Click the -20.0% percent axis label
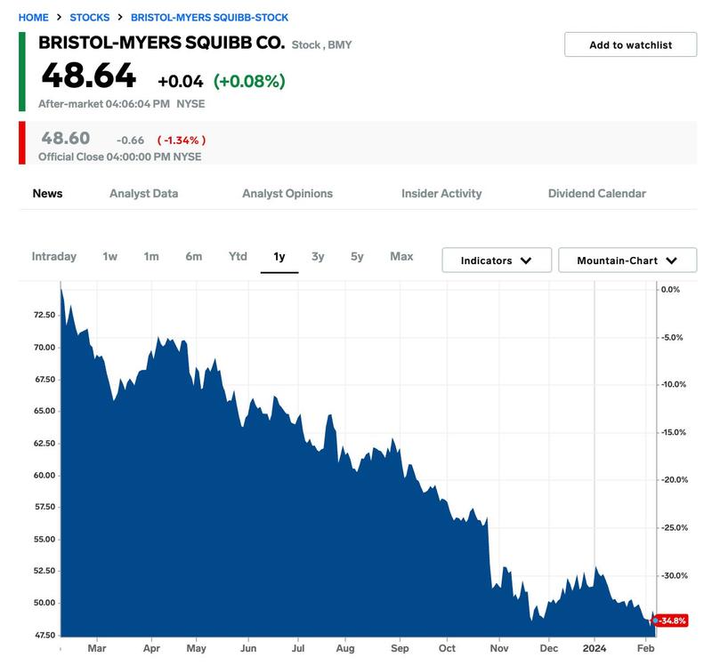 [x=675, y=480]
